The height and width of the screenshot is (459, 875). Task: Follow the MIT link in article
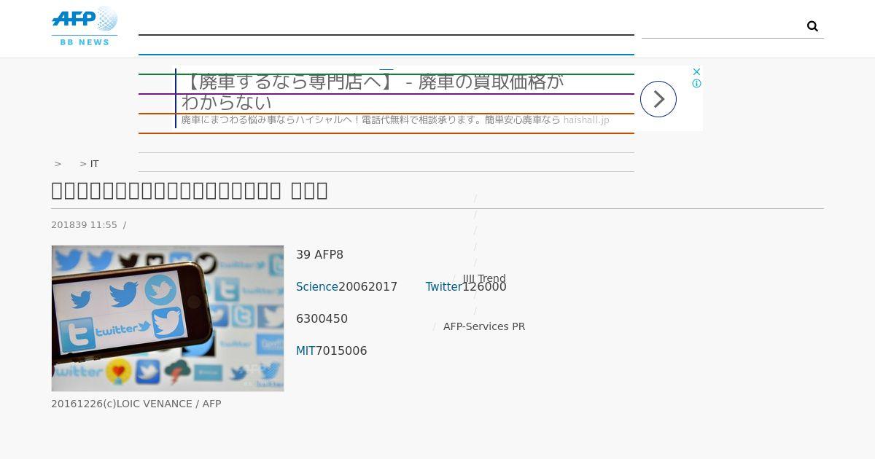(x=306, y=351)
